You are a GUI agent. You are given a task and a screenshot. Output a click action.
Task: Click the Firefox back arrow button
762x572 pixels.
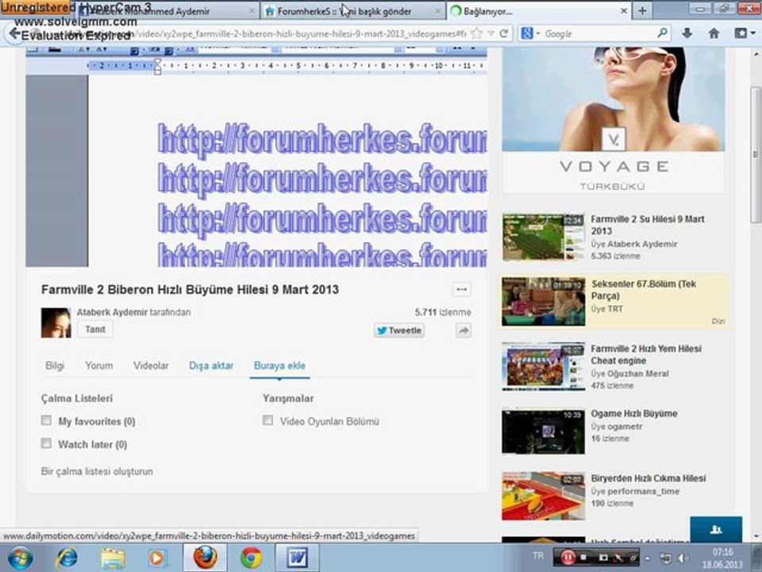coord(14,33)
